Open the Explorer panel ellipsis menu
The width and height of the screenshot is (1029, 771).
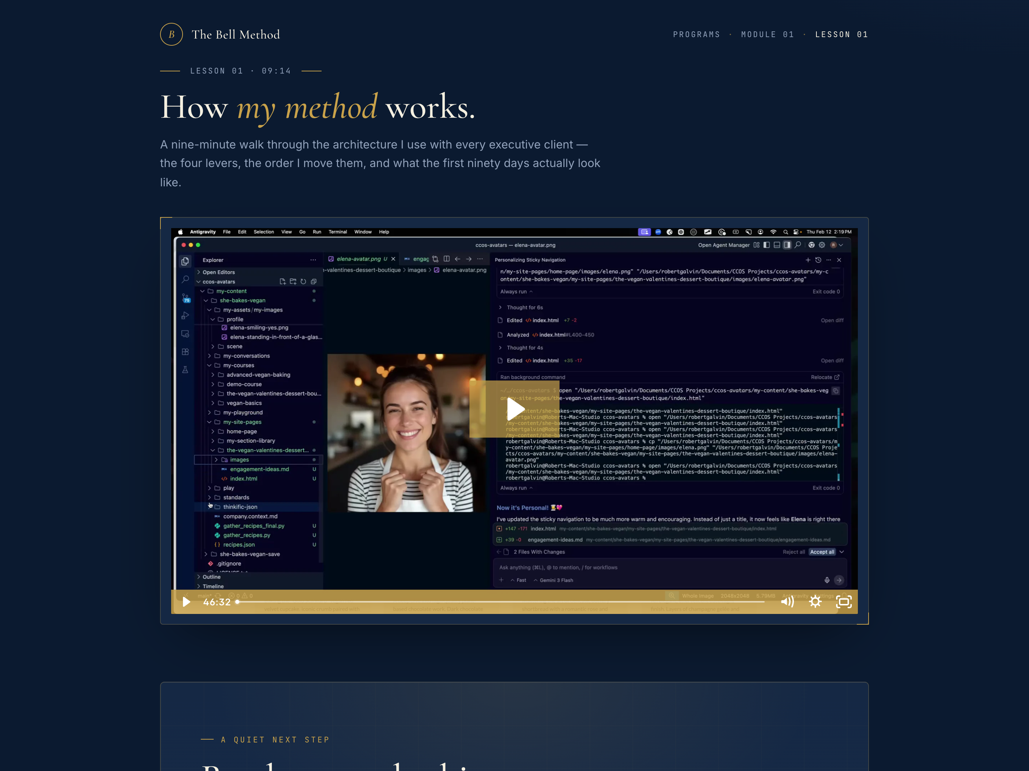[313, 260]
